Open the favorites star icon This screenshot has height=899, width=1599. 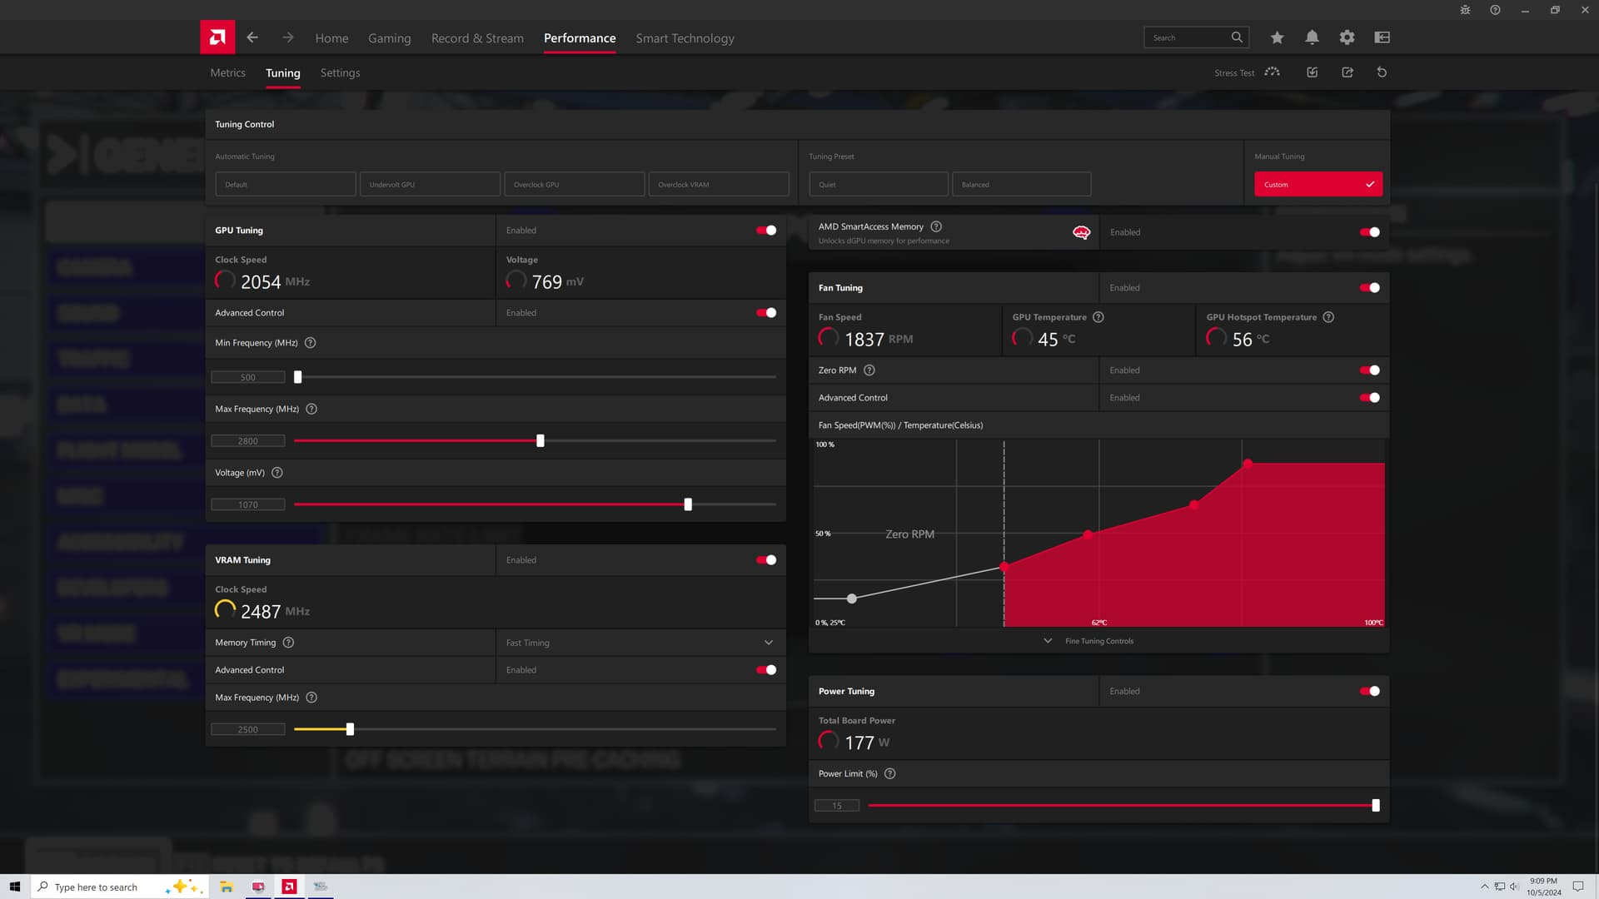click(x=1277, y=37)
